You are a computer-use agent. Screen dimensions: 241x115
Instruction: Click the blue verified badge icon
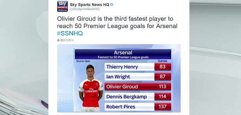pos(112,4)
